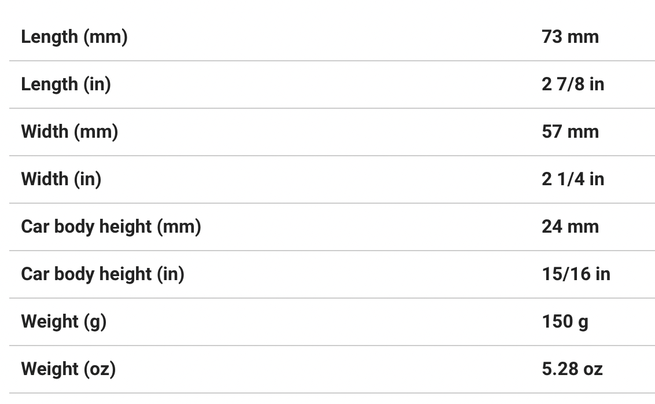Image resolution: width=655 pixels, height=404 pixels.
Task: Select the 150 g value
Action: [x=565, y=322]
